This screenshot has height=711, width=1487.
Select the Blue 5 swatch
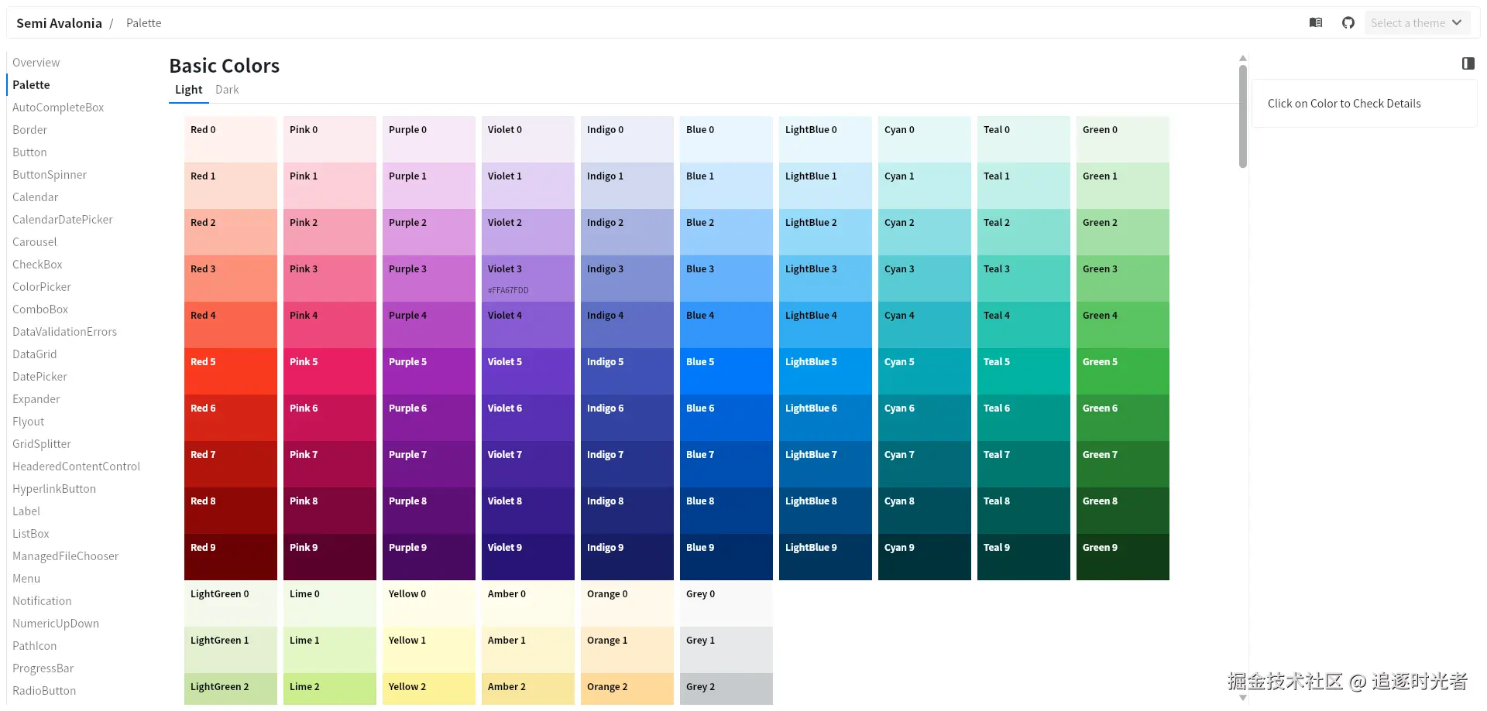(x=726, y=371)
